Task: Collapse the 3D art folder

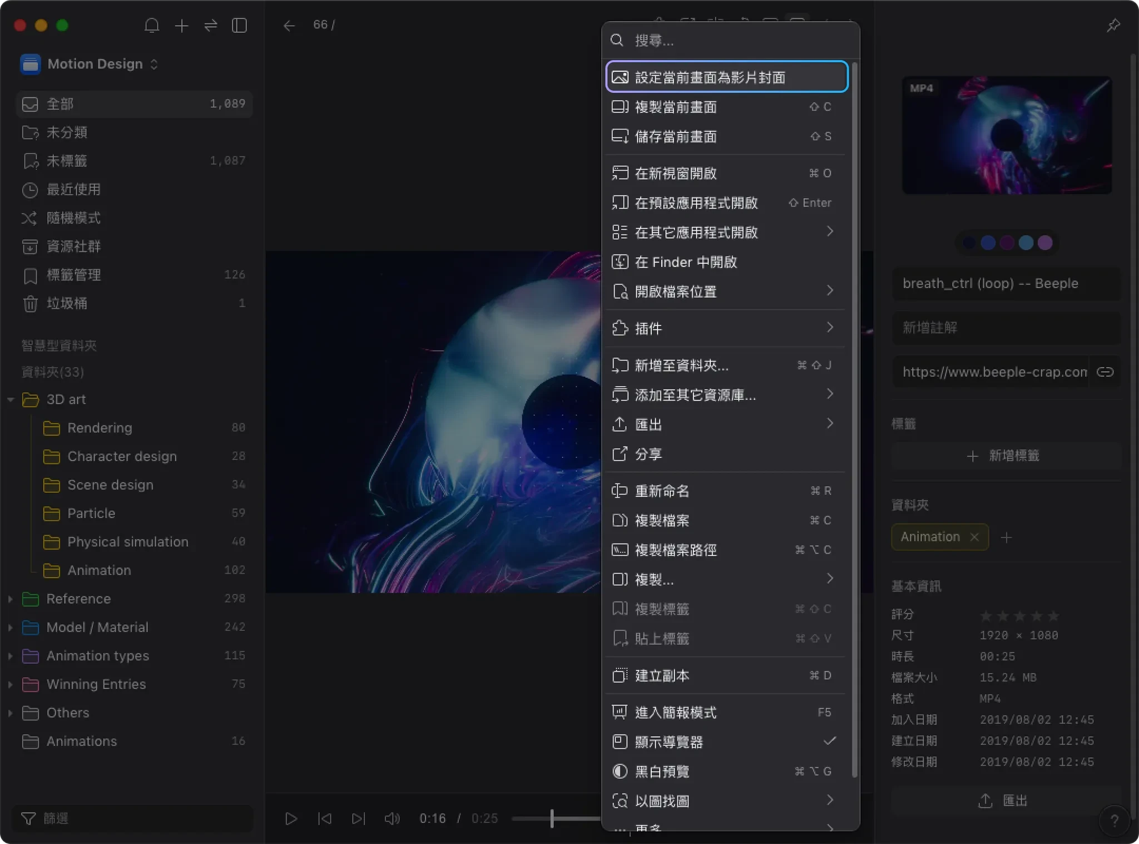Action: click(x=11, y=399)
